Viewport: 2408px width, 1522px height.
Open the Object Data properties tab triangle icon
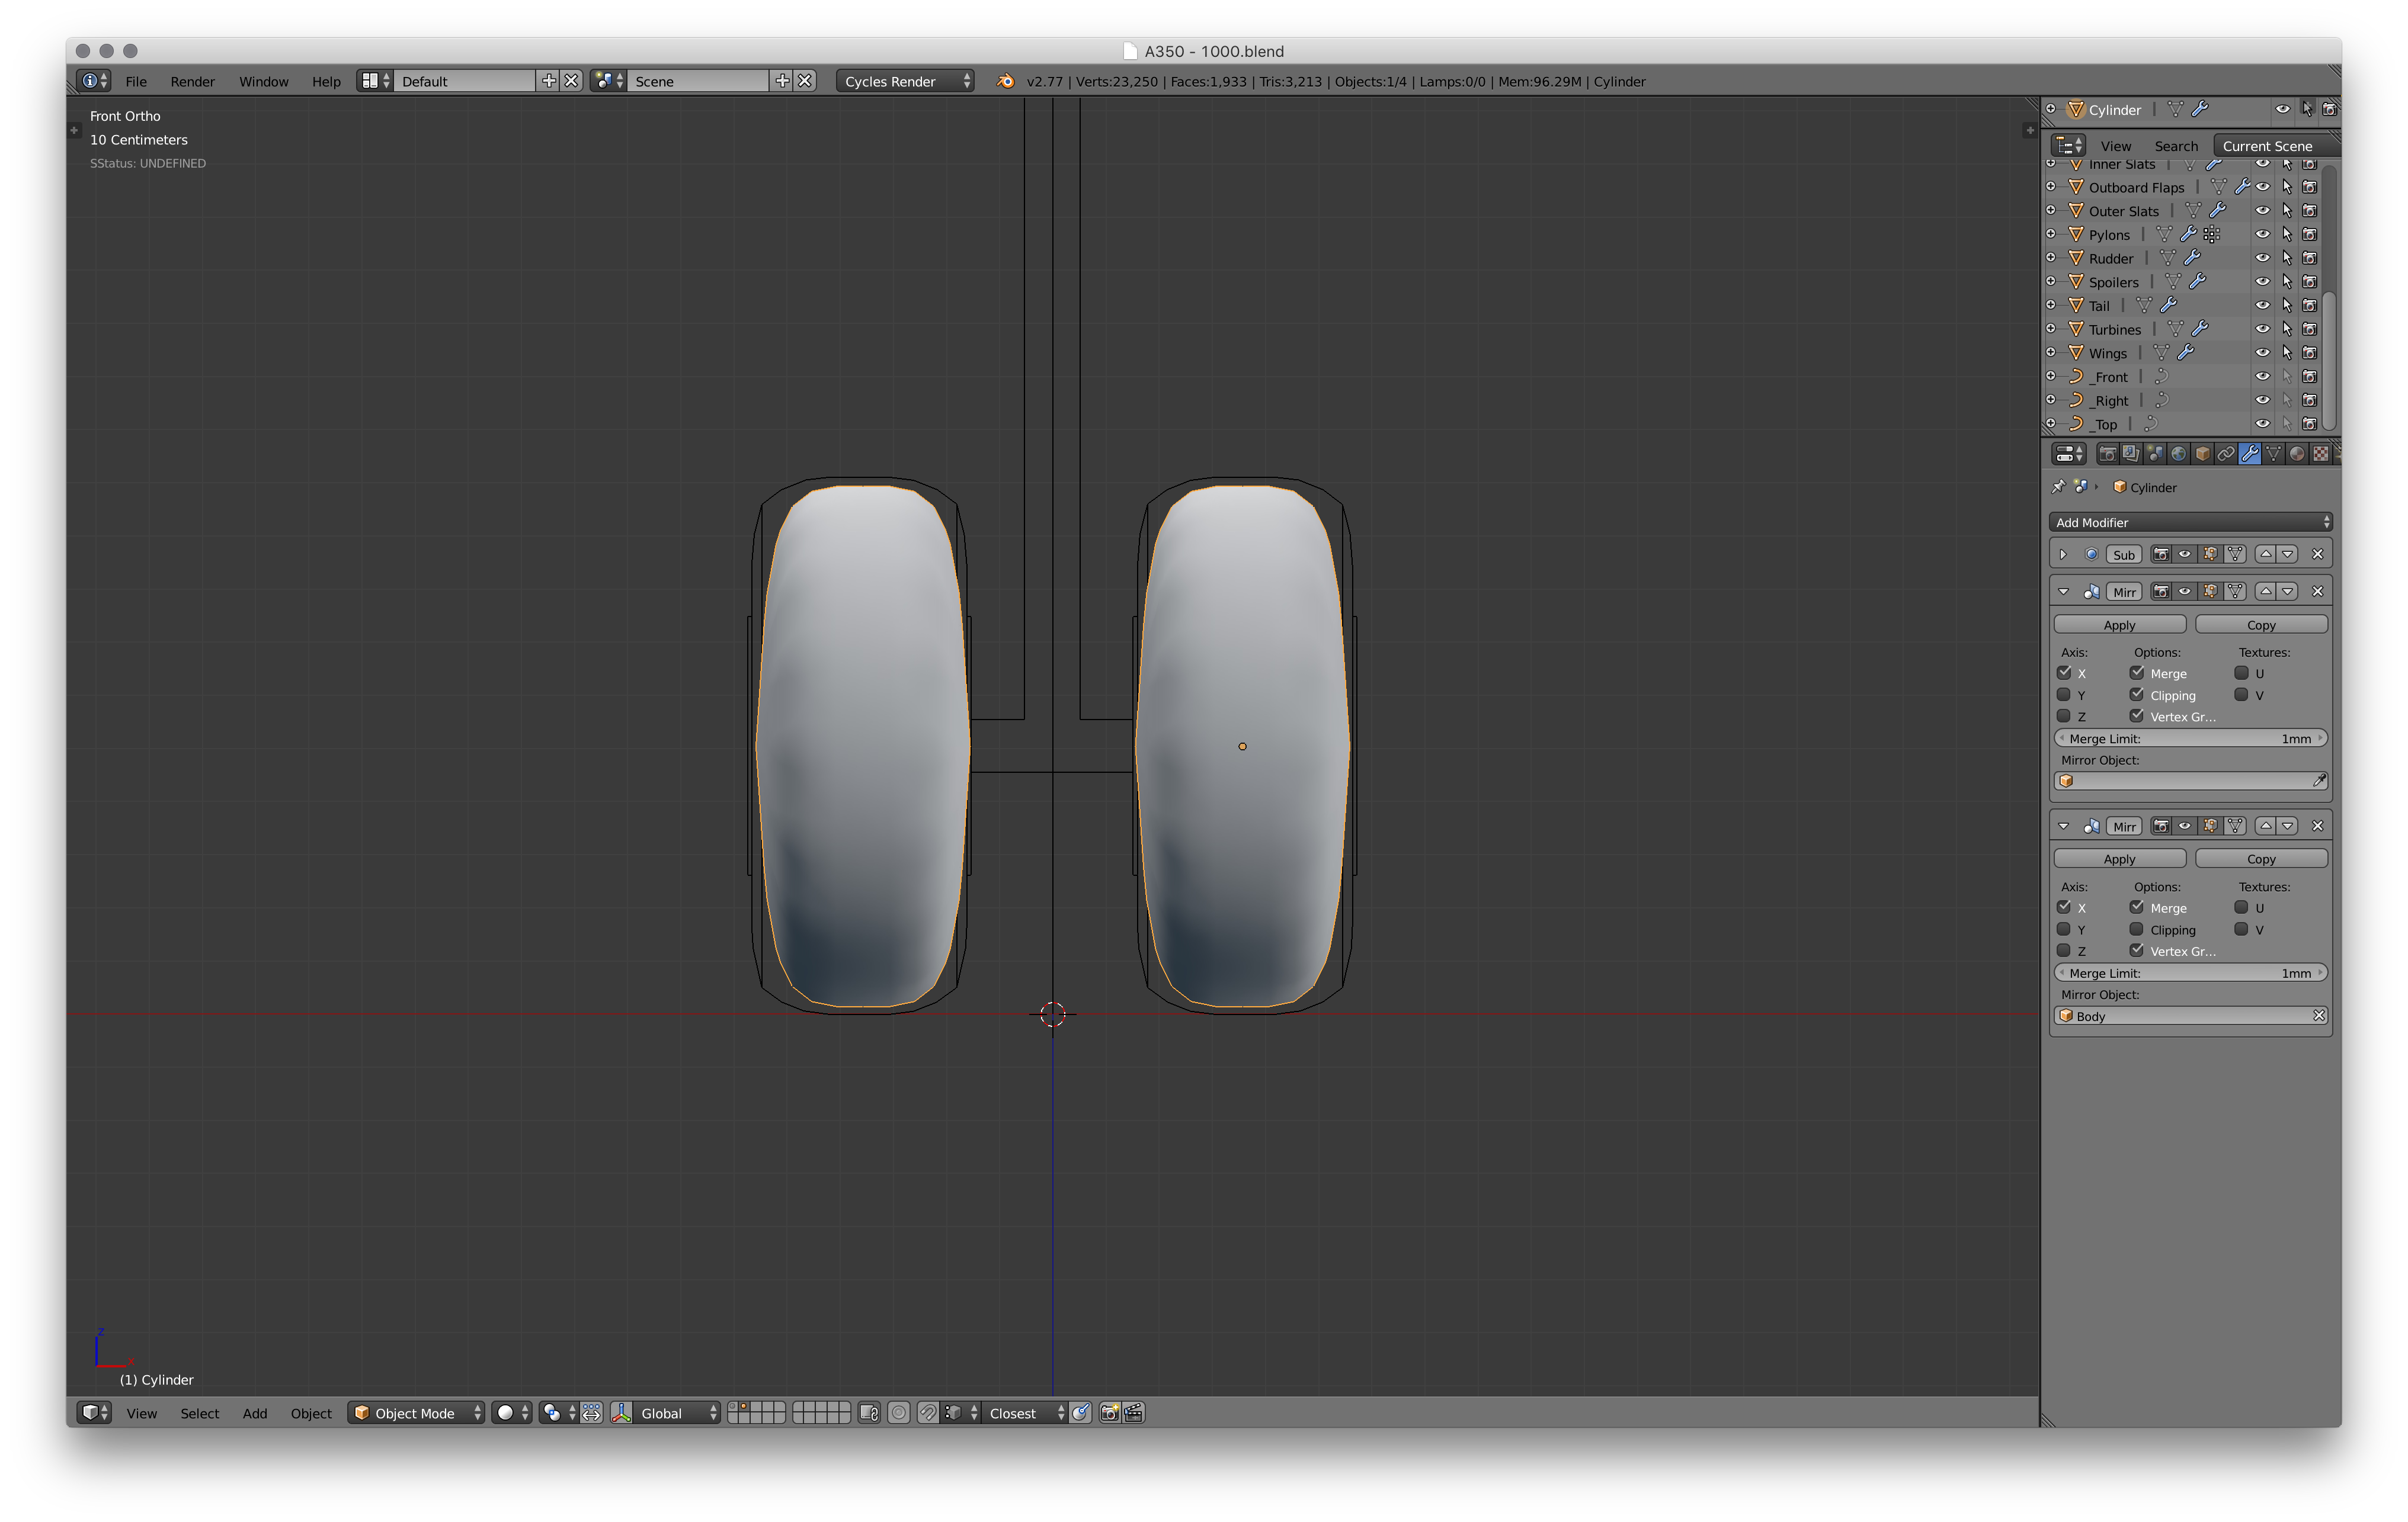pos(2274,454)
